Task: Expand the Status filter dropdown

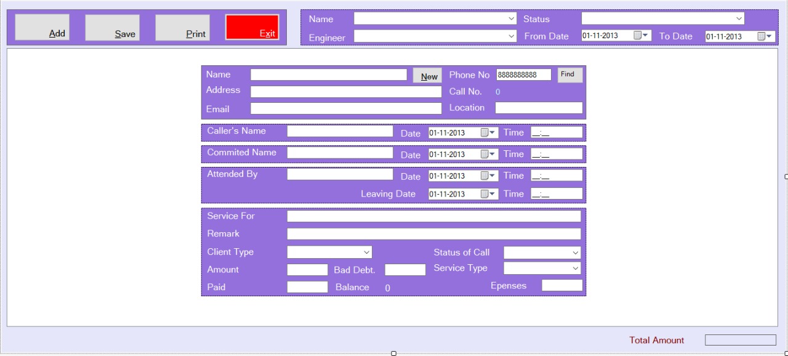Action: (739, 18)
